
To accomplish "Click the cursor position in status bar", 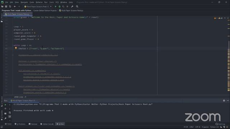I will [186, 127].
